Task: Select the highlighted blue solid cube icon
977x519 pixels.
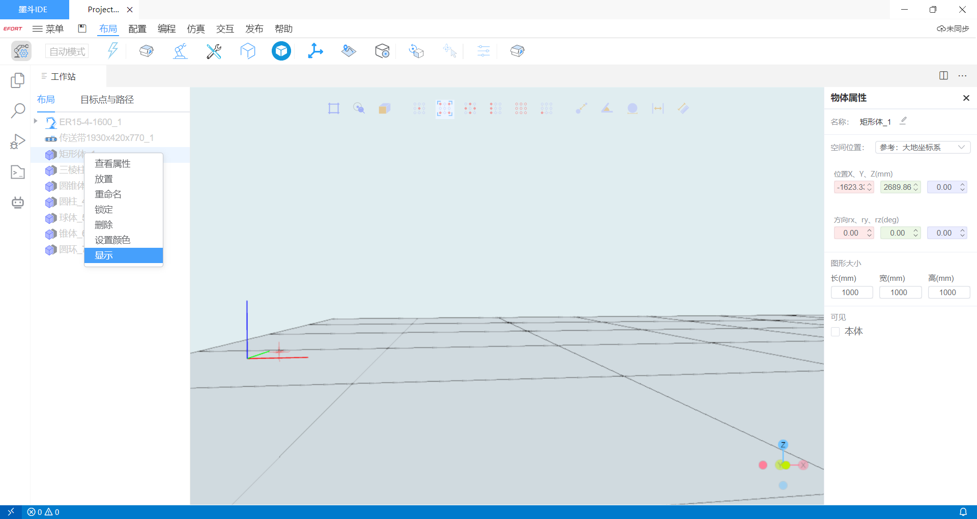Action: (281, 51)
